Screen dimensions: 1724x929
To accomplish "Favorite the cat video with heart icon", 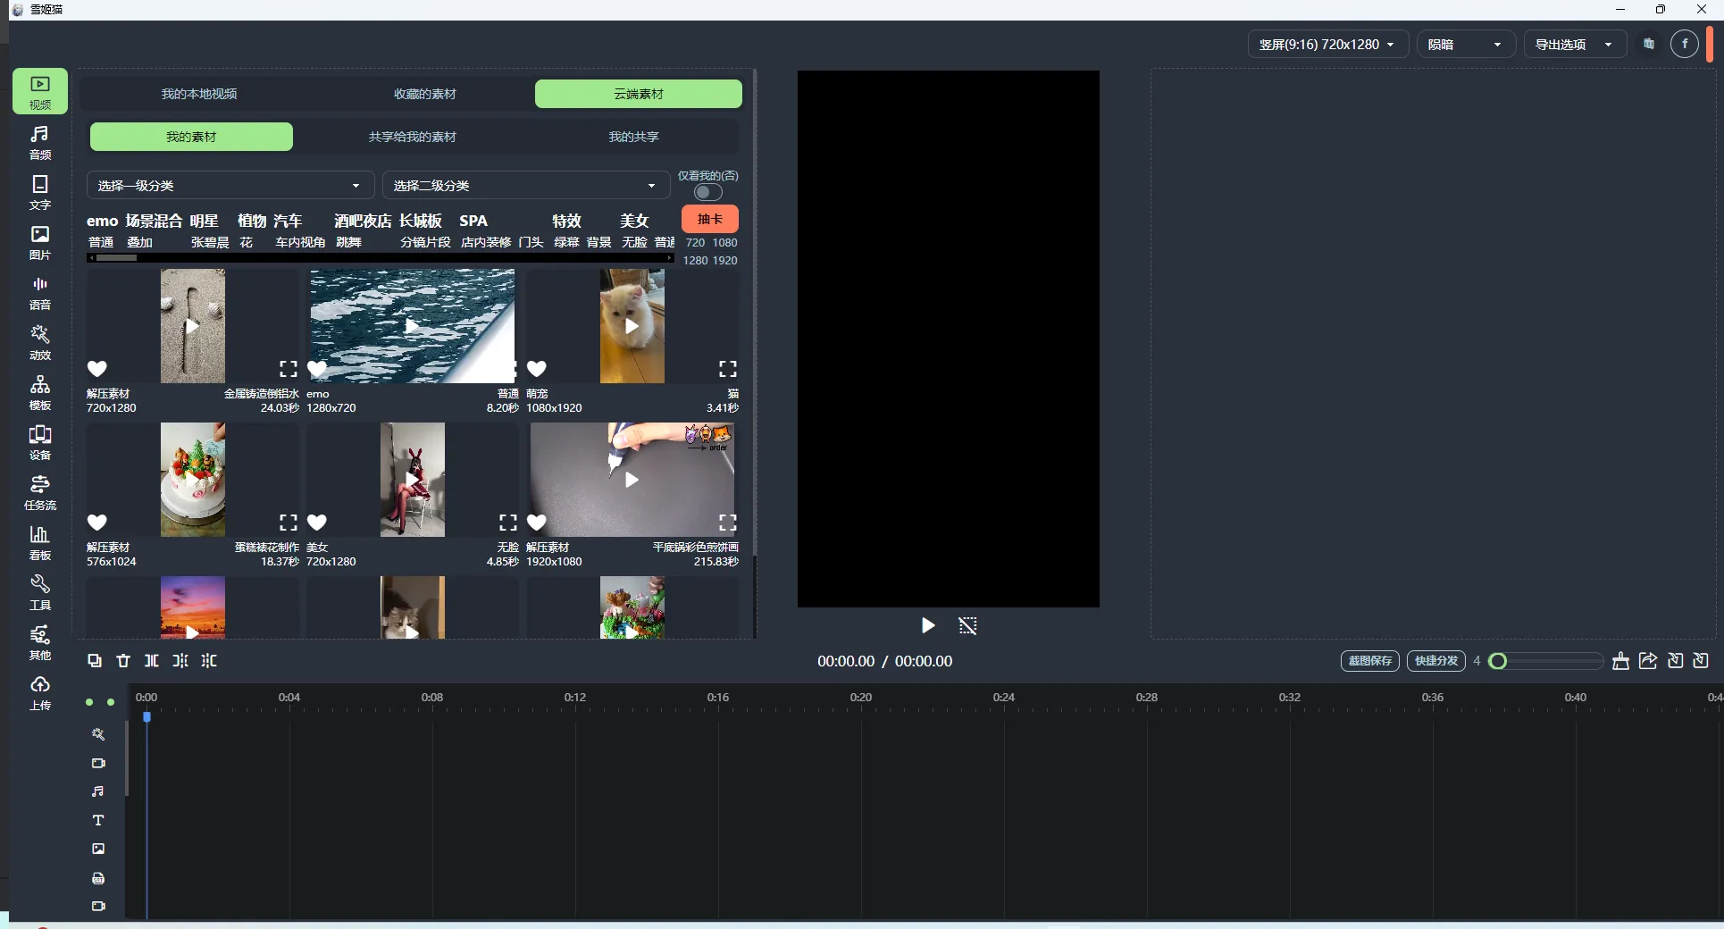I will [537, 369].
